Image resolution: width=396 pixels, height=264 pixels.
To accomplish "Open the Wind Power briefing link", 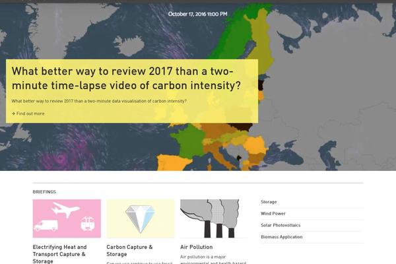I will coord(273,213).
